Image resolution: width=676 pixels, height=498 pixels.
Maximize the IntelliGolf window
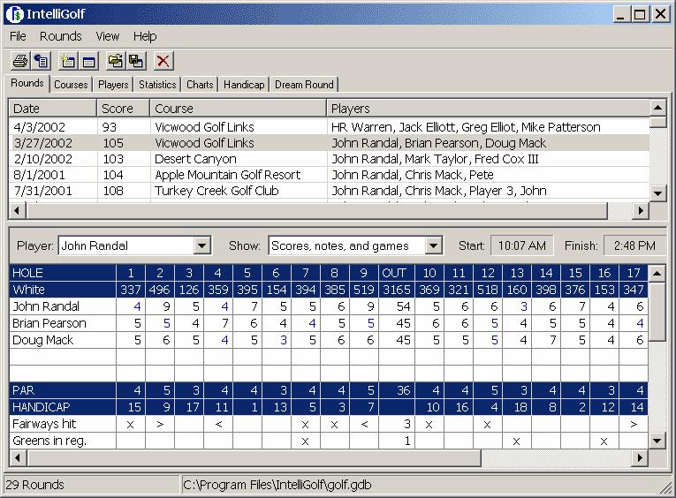tap(641, 14)
